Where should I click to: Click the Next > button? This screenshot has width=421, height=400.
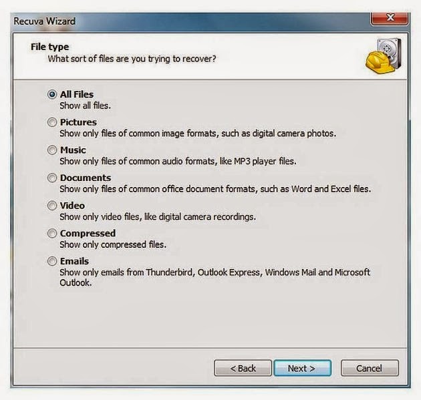(x=302, y=368)
